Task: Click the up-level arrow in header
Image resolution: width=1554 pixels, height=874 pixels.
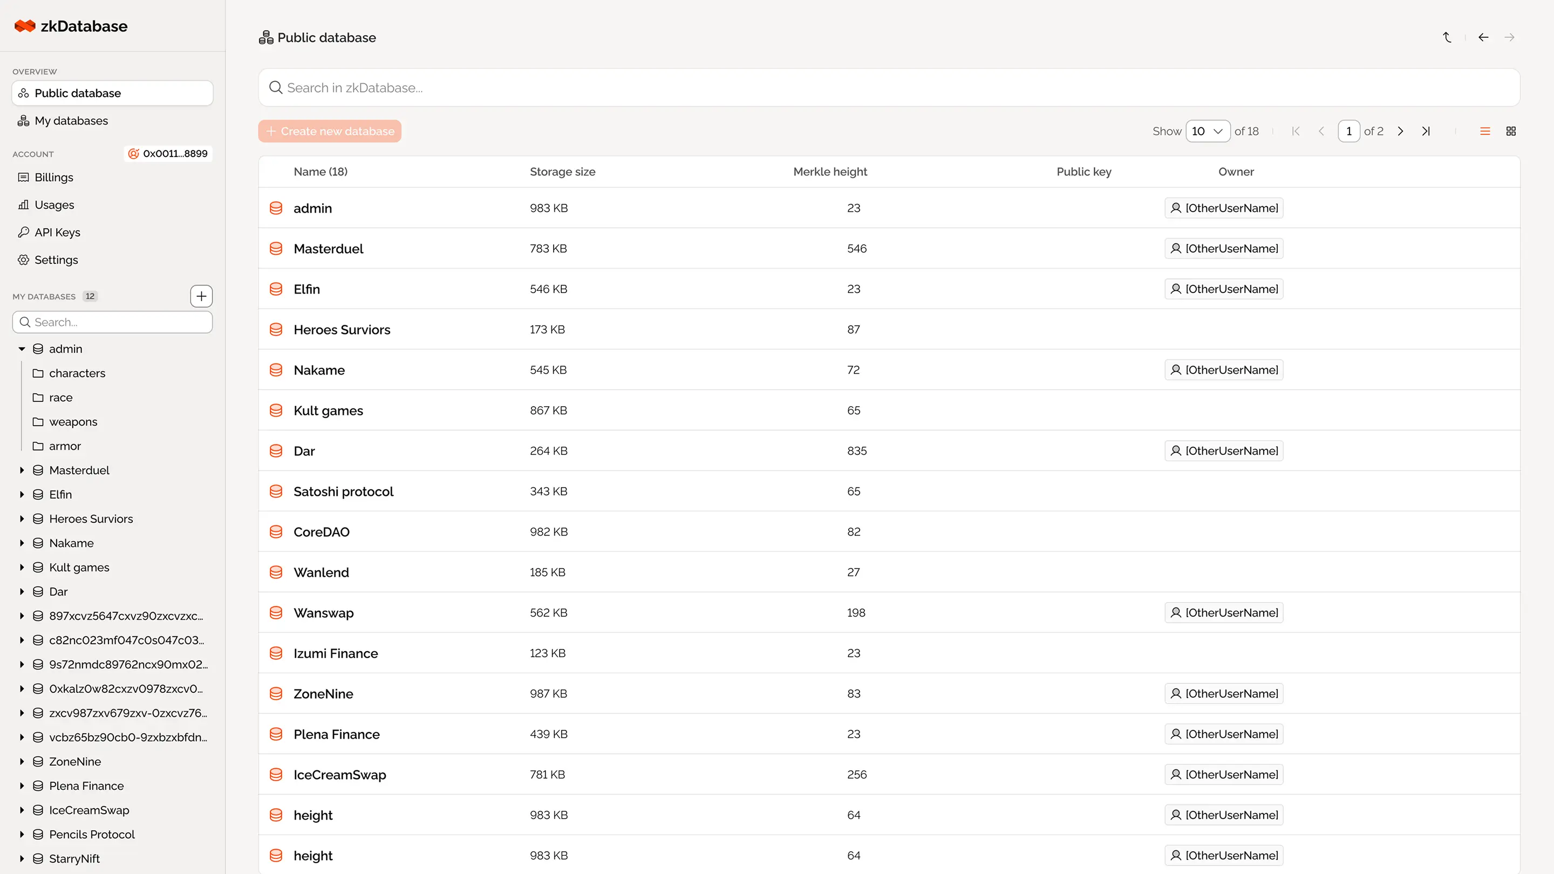Action: click(1447, 37)
